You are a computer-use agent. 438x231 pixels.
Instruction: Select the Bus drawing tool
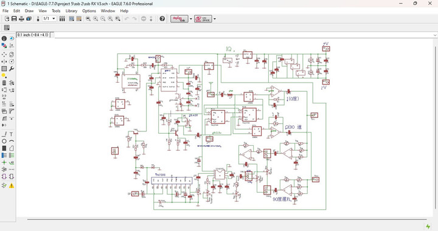pyautogui.click(x=4, y=155)
